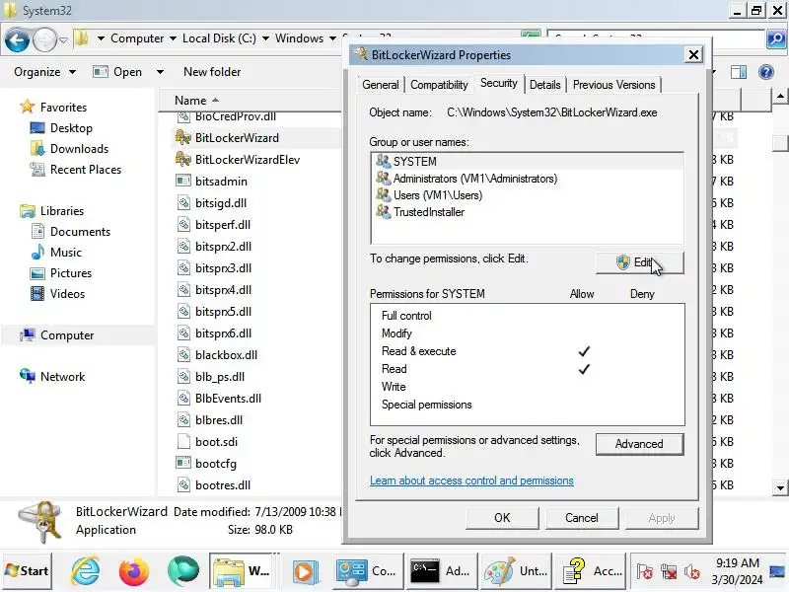Image resolution: width=789 pixels, height=592 pixels.
Task: Switch to the Compatibility tab
Action: 439,85
